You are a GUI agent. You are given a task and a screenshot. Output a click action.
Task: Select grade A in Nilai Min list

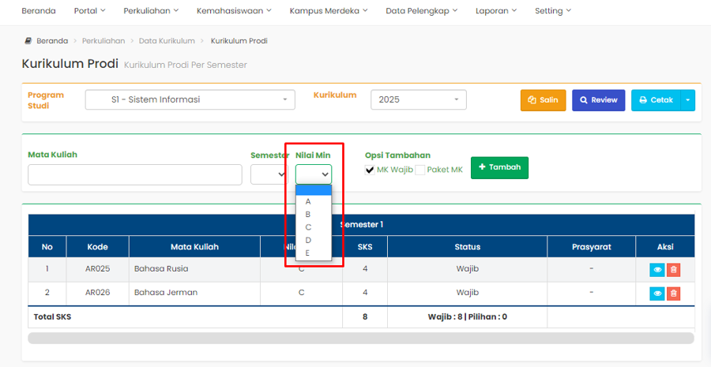coord(308,201)
